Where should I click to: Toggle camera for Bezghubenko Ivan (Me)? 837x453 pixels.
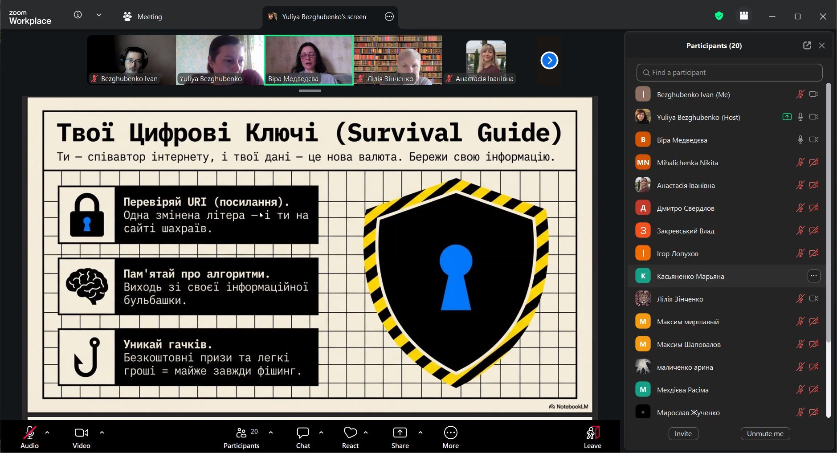tap(814, 94)
